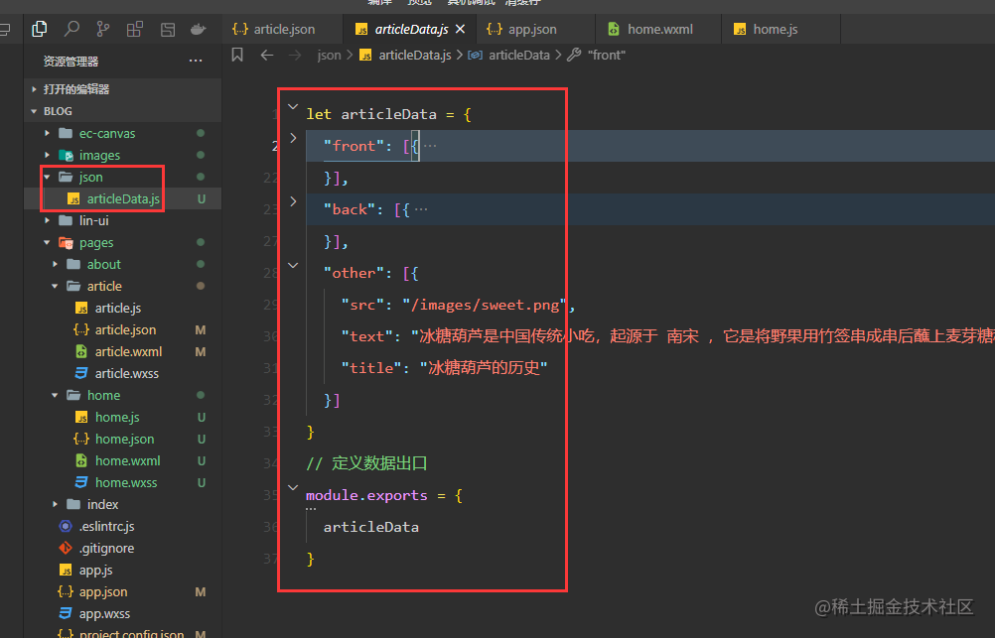This screenshot has width=995, height=638.
Task: Click the "冰糖葫芦的历史" title string
Action: coord(484,368)
